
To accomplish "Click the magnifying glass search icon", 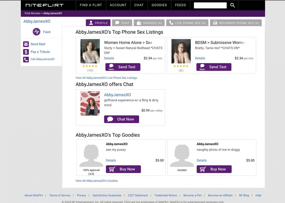I will point(232,5).
